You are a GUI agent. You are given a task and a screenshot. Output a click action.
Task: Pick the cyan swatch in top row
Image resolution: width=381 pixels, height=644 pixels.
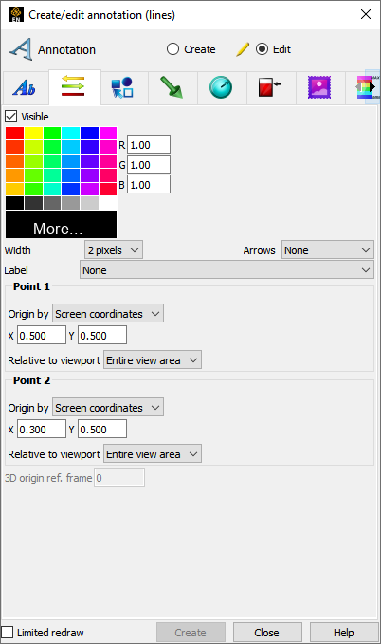point(71,134)
